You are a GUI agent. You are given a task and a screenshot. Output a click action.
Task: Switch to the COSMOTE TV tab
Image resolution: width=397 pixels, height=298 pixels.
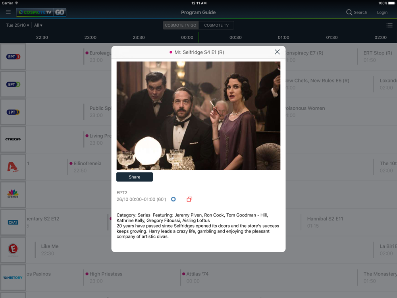[216, 25]
